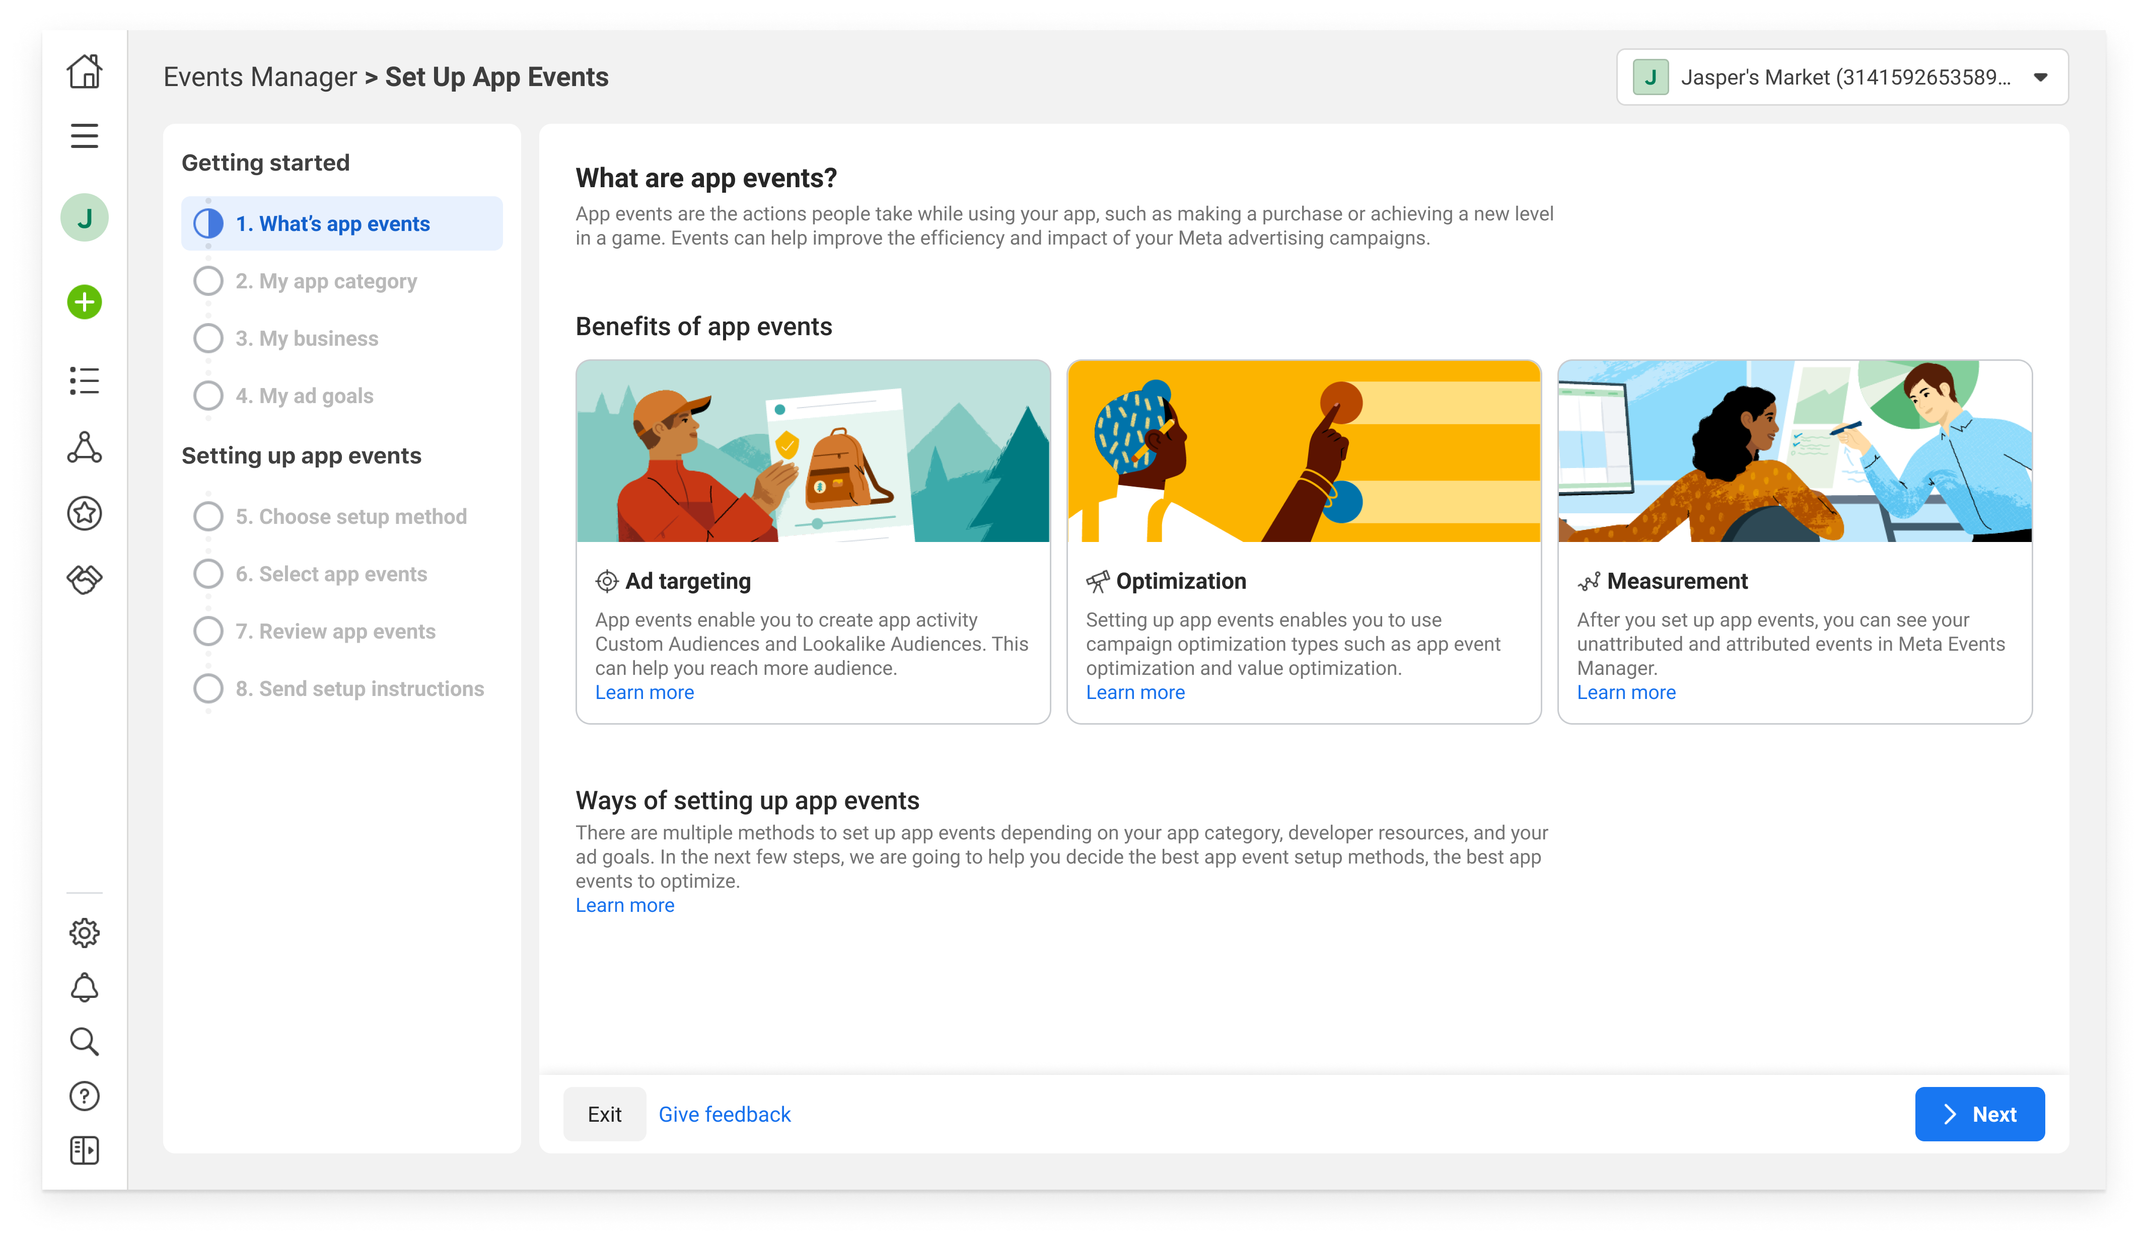Select step 4 My ad goals radio
Image resolution: width=2148 pixels, height=1244 pixels.
tap(208, 396)
